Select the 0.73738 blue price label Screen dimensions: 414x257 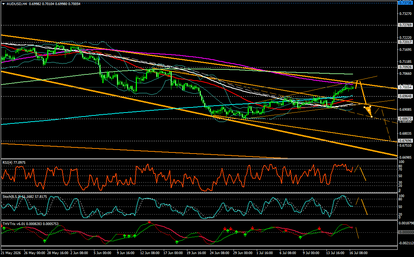click(405, 3)
